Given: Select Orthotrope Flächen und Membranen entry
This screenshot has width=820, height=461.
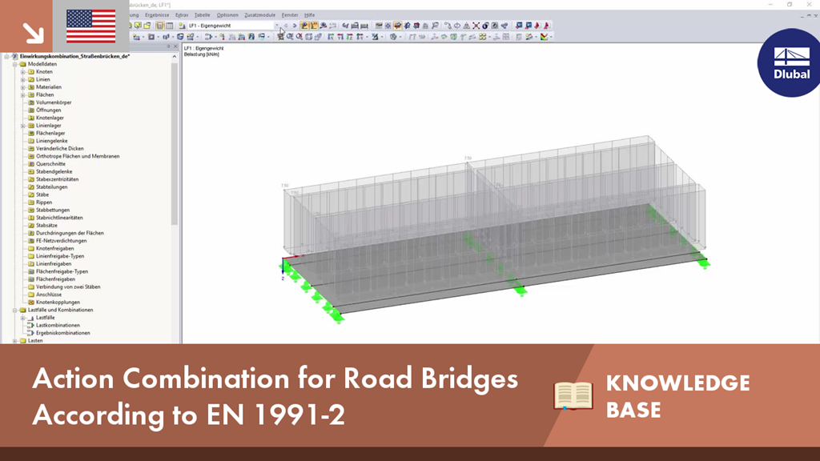Looking at the screenshot, I should point(78,156).
